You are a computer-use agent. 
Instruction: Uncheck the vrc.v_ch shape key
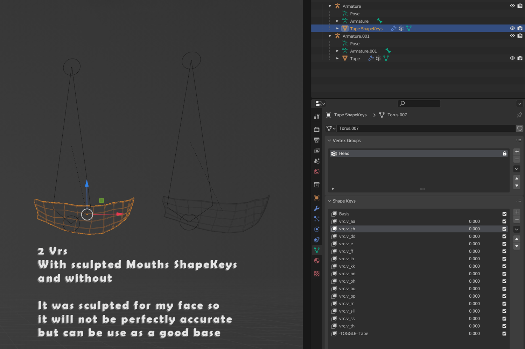504,229
